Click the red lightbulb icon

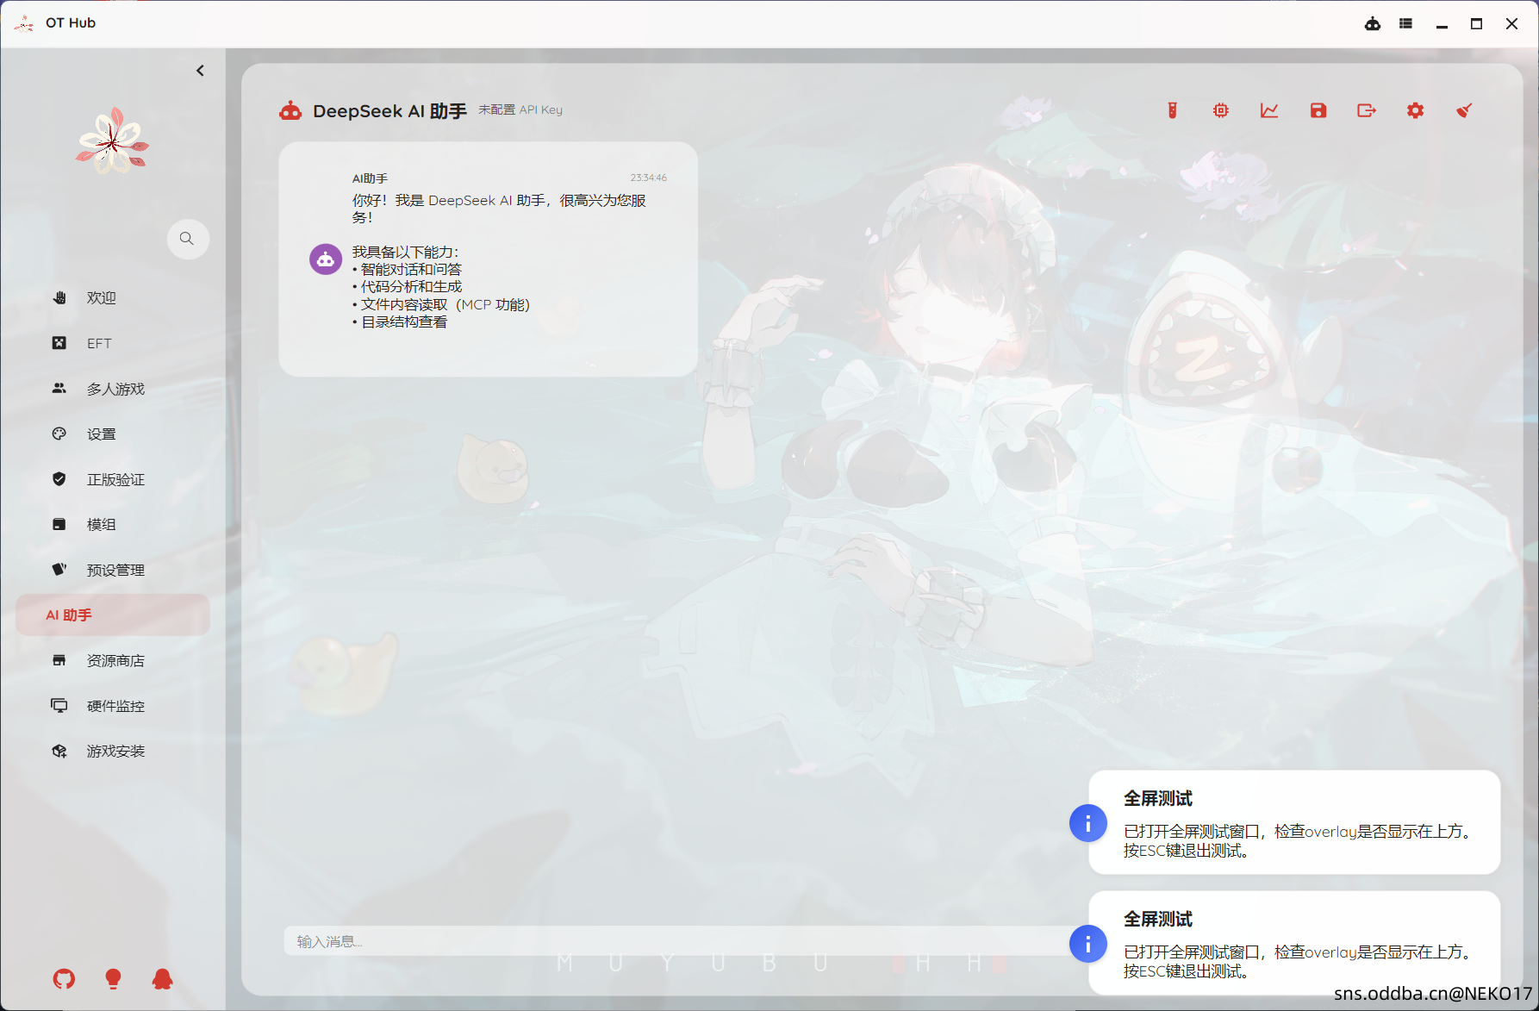click(113, 979)
